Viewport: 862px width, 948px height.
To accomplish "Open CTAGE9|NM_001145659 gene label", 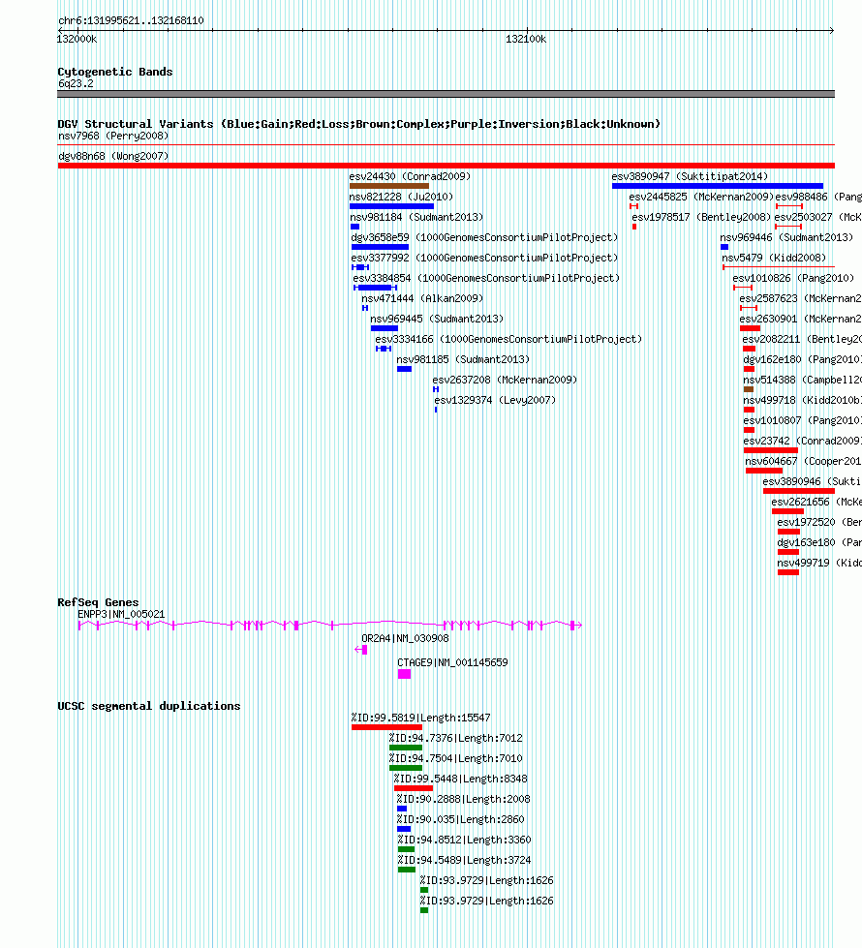I will point(452,662).
